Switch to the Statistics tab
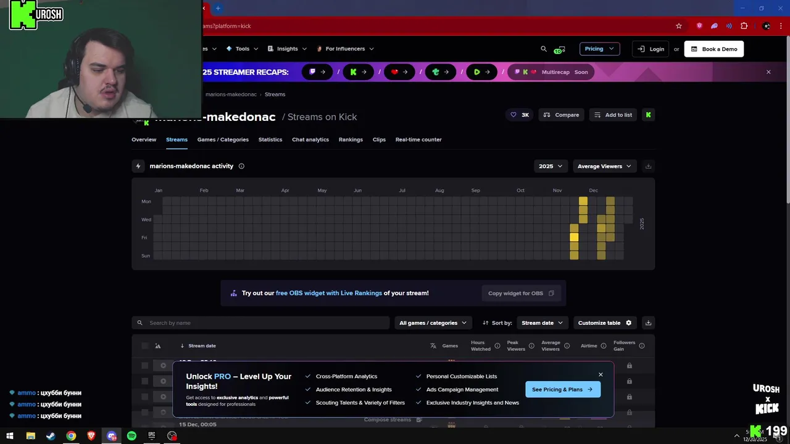The image size is (790, 444). point(270,139)
